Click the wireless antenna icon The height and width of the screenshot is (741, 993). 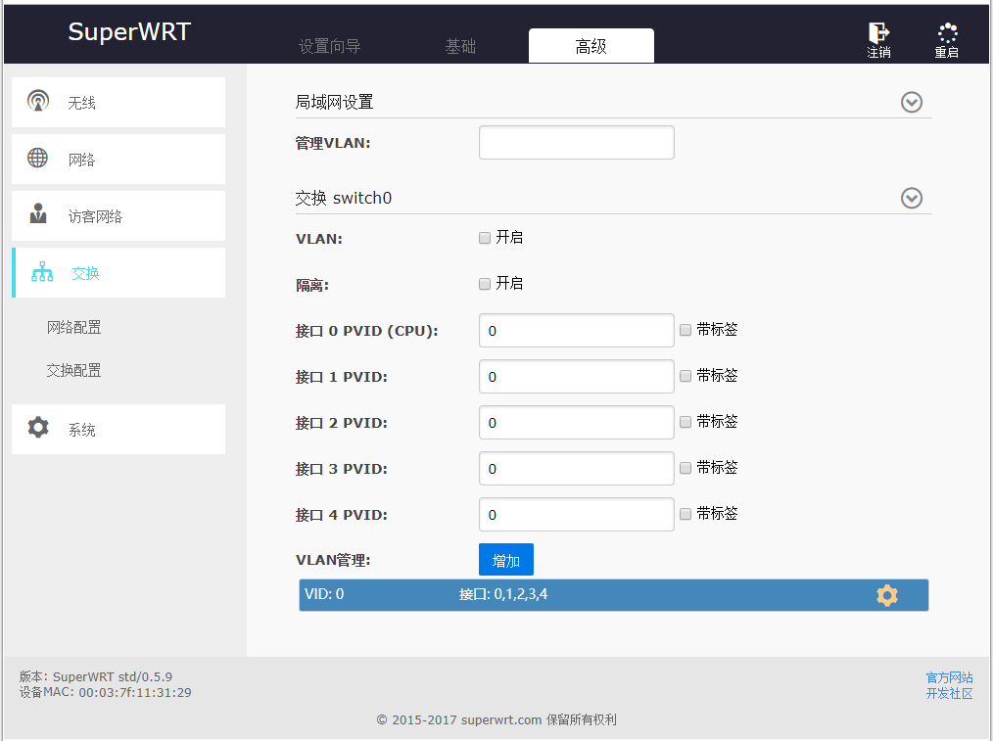click(38, 101)
